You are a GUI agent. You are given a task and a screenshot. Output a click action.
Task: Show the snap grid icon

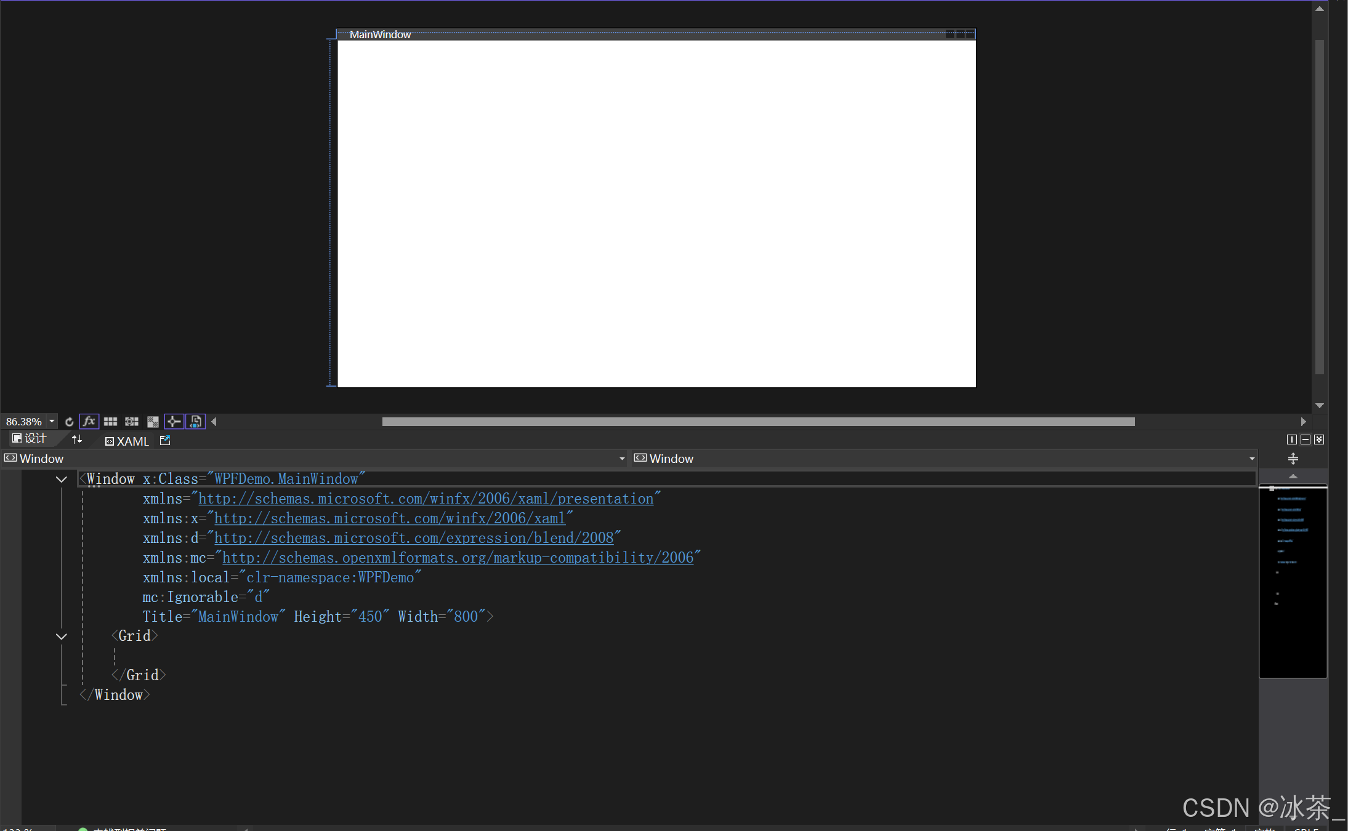tap(110, 422)
